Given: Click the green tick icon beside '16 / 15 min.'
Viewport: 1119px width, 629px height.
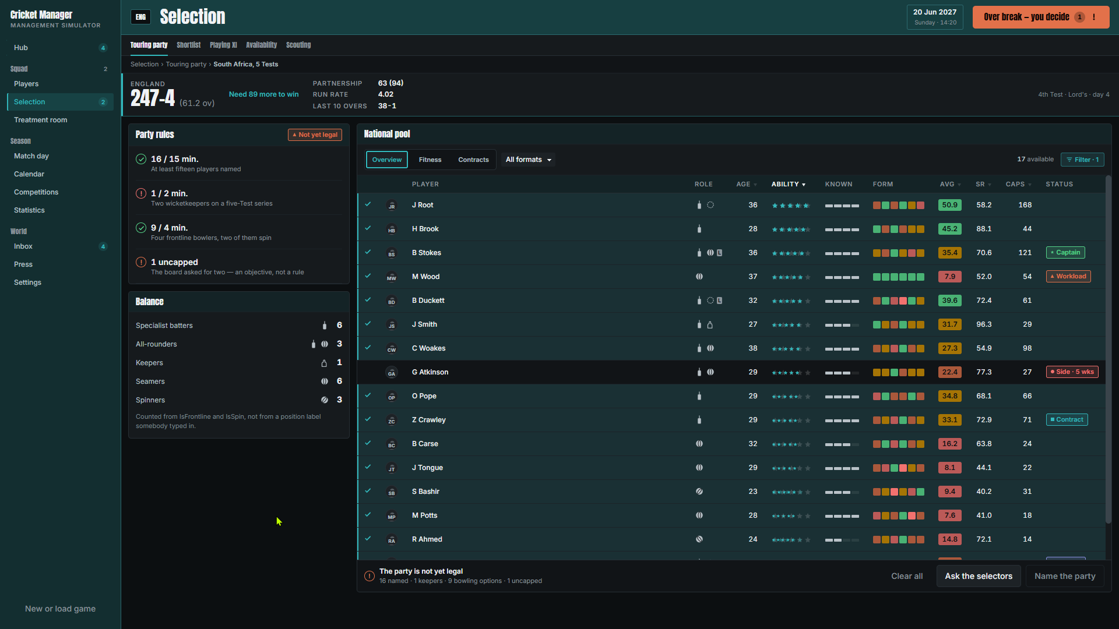Looking at the screenshot, I should click(141, 159).
